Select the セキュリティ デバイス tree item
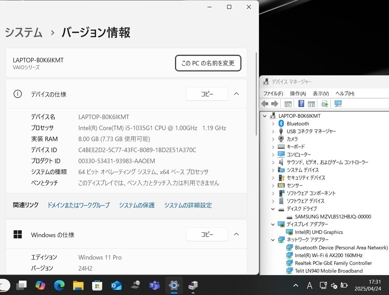The width and height of the screenshot is (389, 295). pyautogui.click(x=306, y=178)
